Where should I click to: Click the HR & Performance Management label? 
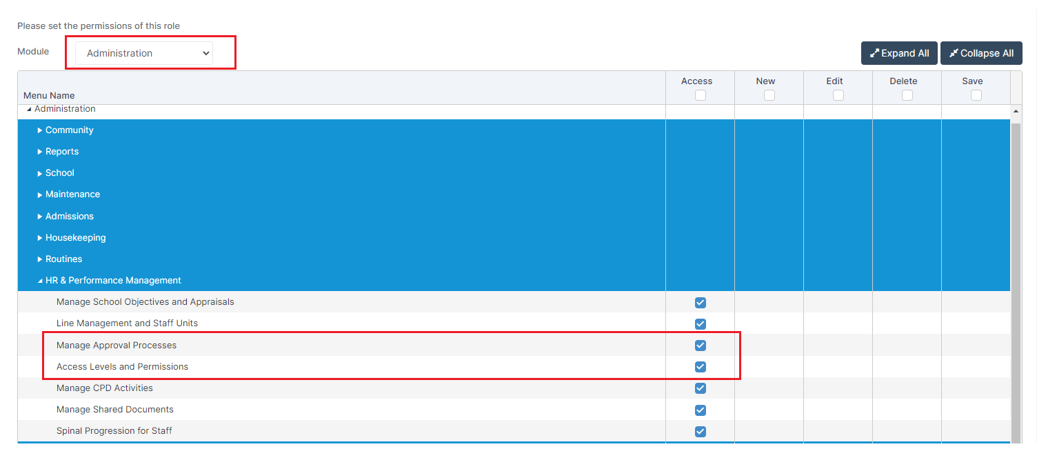point(114,281)
